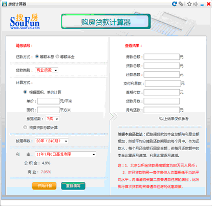Click the refresh icon in title bar
The image size is (212, 208).
[174, 4]
